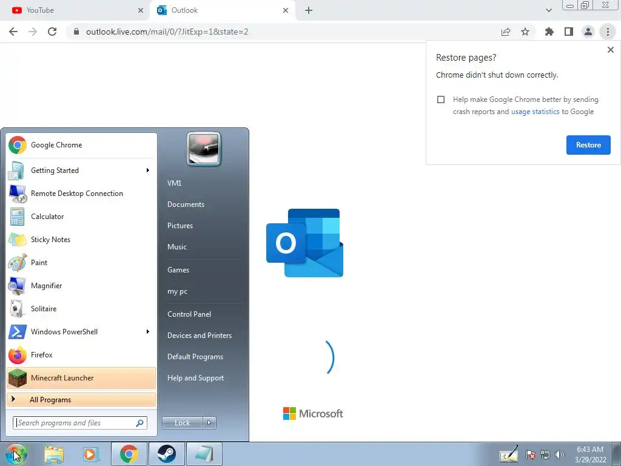Follow the usage statistics link
The width and height of the screenshot is (621, 466).
pyautogui.click(x=535, y=112)
